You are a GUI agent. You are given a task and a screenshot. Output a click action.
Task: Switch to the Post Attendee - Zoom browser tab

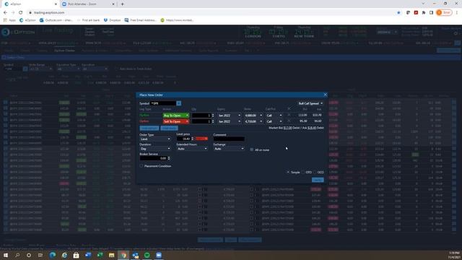[88, 4]
